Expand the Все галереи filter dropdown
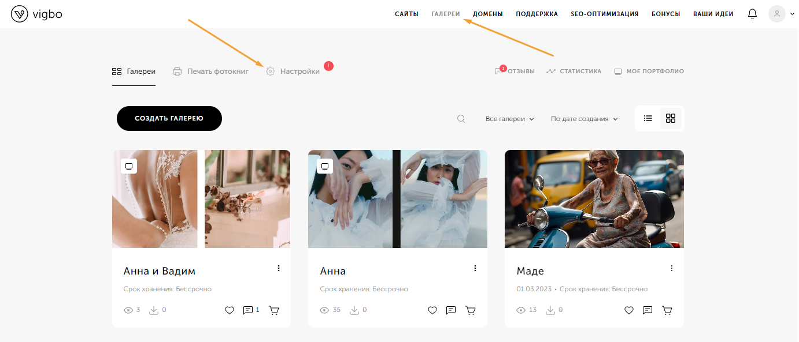Viewport: 799px width, 342px height. [510, 119]
